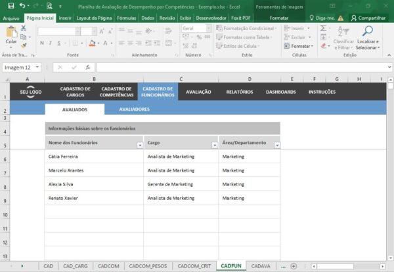Click the wrap text icon
The width and height of the screenshot is (394, 272).
point(168,31)
